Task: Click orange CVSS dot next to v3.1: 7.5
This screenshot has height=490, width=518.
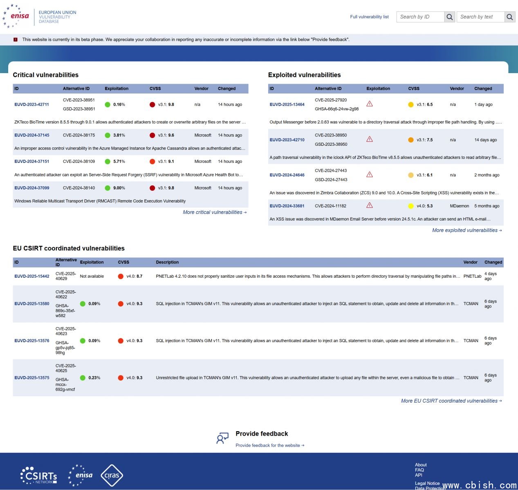Action: pyautogui.click(x=411, y=140)
